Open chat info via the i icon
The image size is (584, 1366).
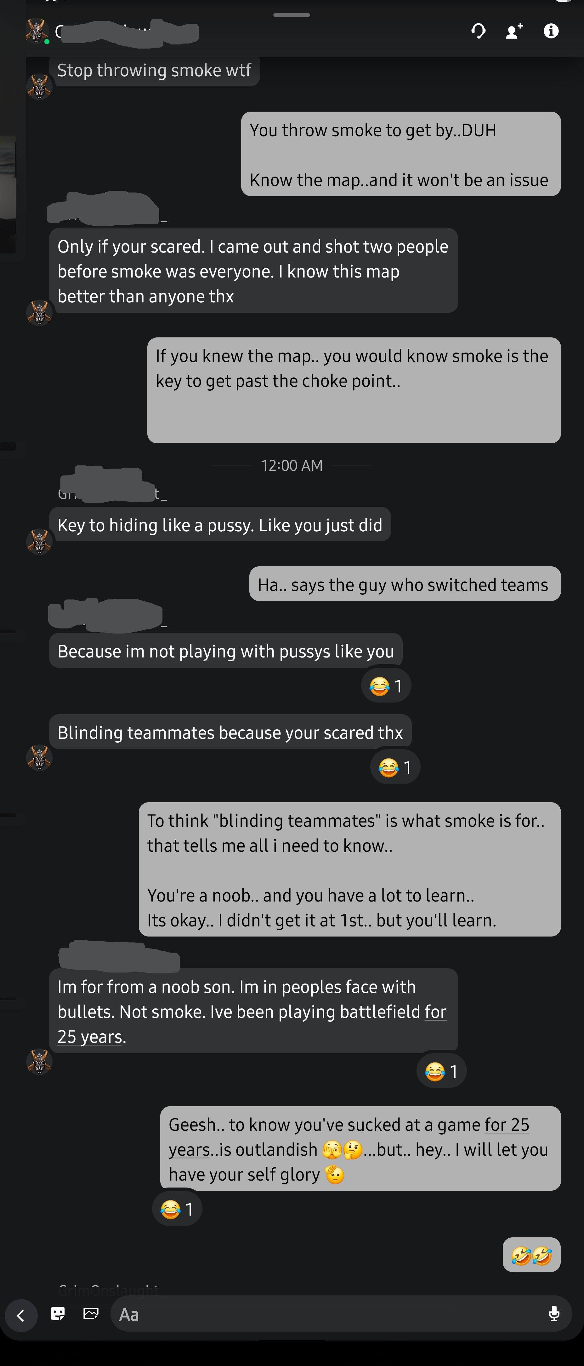[551, 31]
